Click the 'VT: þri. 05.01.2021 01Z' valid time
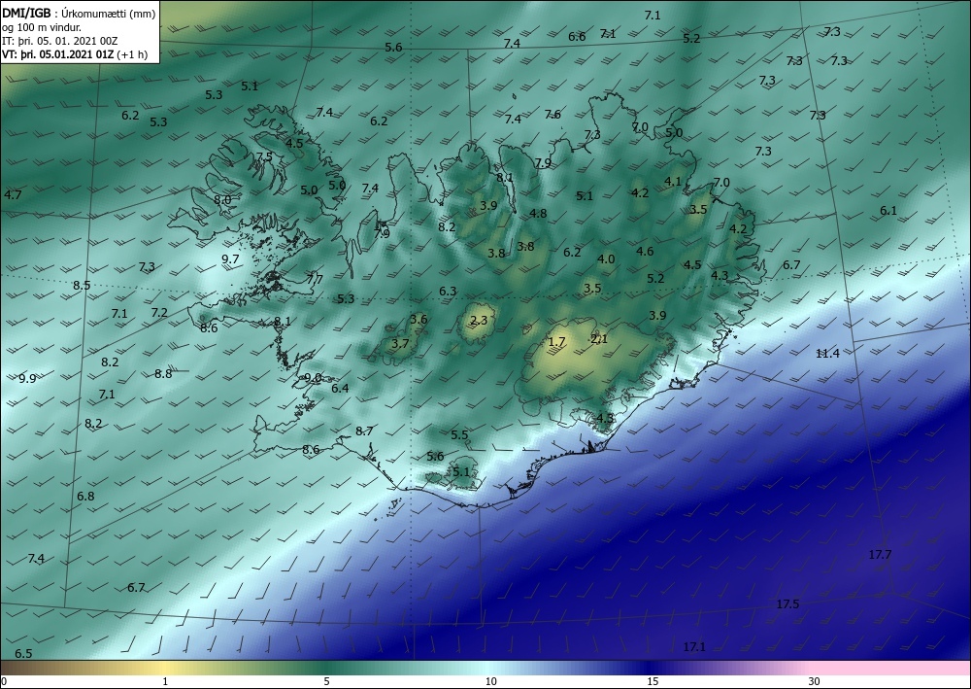971x689 pixels. pos(57,53)
